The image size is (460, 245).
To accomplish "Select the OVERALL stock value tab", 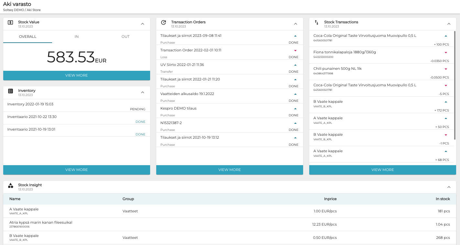I will [27, 37].
